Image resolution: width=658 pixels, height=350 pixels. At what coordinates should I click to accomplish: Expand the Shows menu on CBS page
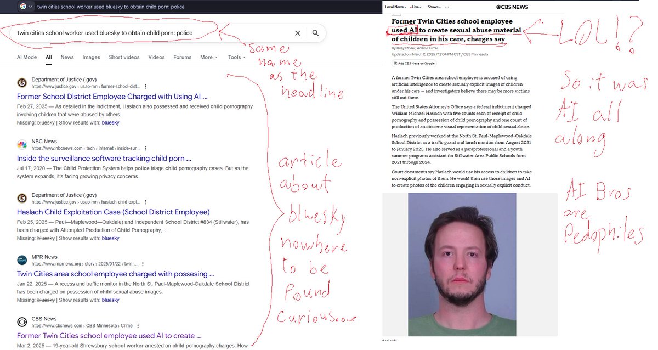point(435,7)
